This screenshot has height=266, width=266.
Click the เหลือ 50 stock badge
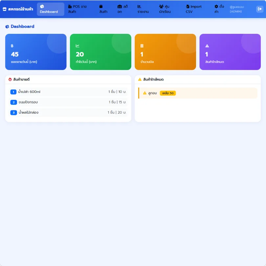(168, 93)
